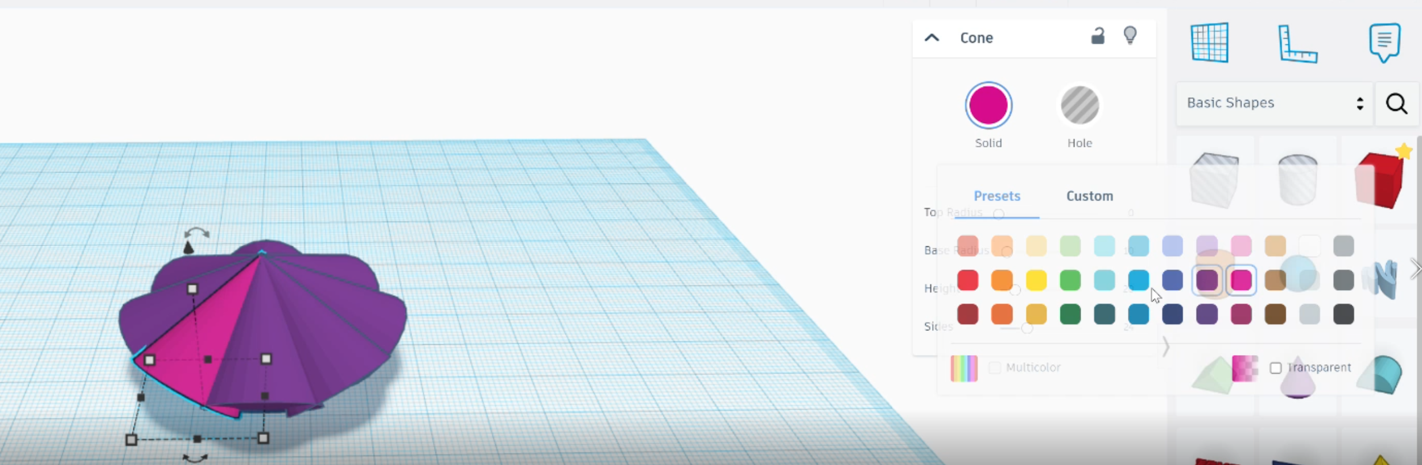Click the curved rotate handle above cone
The width and height of the screenshot is (1422, 465).
[x=196, y=232]
